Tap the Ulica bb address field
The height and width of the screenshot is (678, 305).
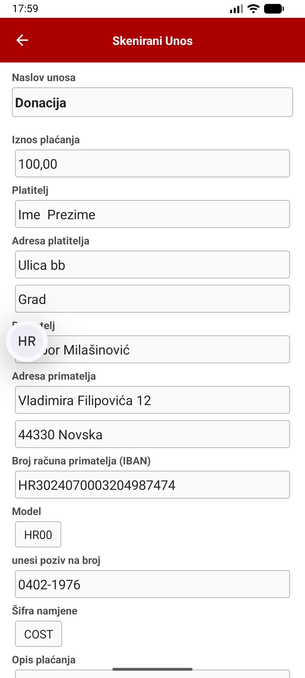point(152,265)
